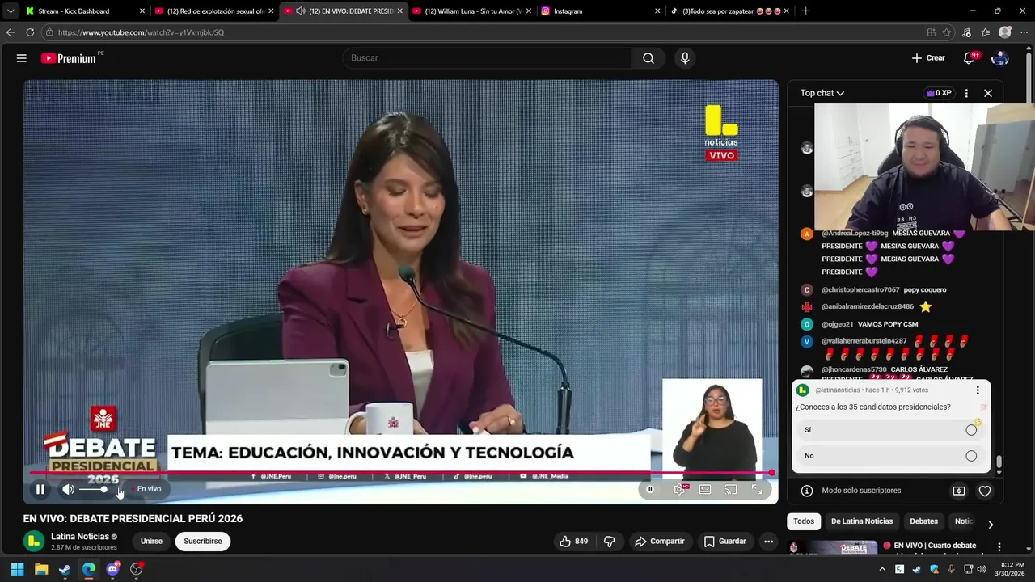This screenshot has width=1035, height=582.
Task: Jump to live with the En vivo indicator
Action: [x=147, y=489]
